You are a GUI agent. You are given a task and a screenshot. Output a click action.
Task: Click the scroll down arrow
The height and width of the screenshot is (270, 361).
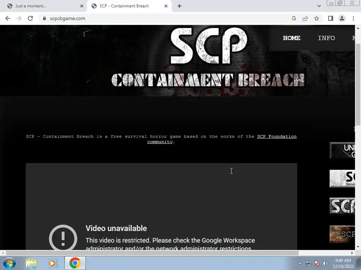pyautogui.click(x=358, y=247)
